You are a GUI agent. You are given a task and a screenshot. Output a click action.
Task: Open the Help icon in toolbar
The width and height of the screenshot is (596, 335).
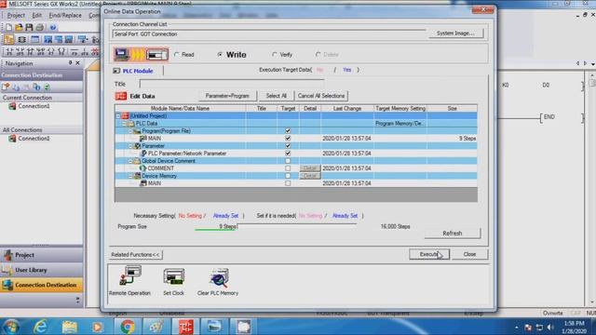tap(53, 27)
